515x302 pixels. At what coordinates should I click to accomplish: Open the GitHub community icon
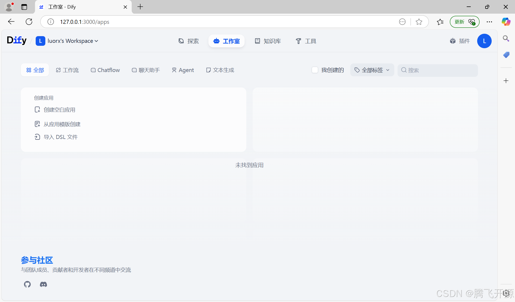pos(27,284)
